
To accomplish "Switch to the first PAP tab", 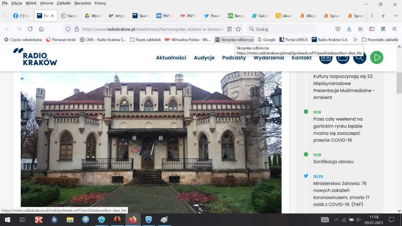I will tap(165, 16).
